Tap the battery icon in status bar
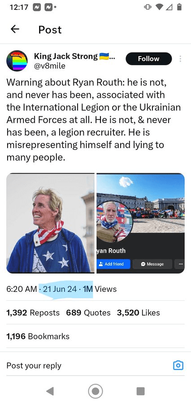Viewport: 191px width, 404px height. click(x=179, y=7)
